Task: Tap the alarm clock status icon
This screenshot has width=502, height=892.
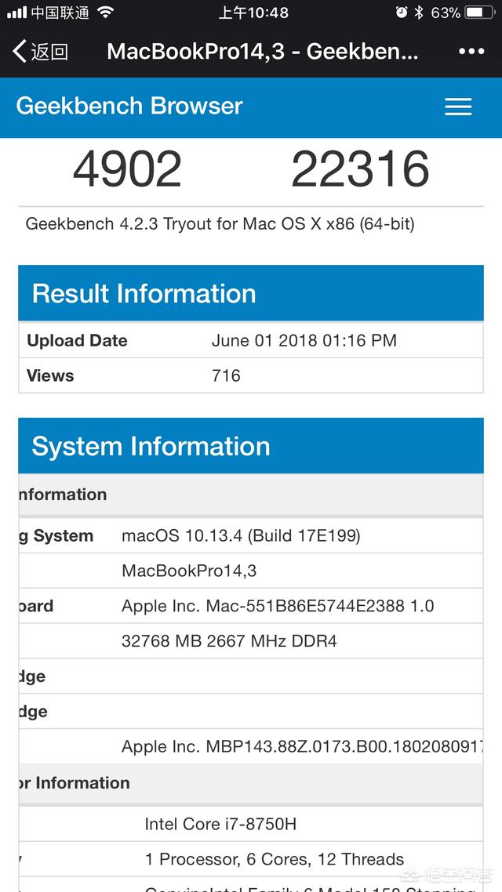Action: pos(401,13)
